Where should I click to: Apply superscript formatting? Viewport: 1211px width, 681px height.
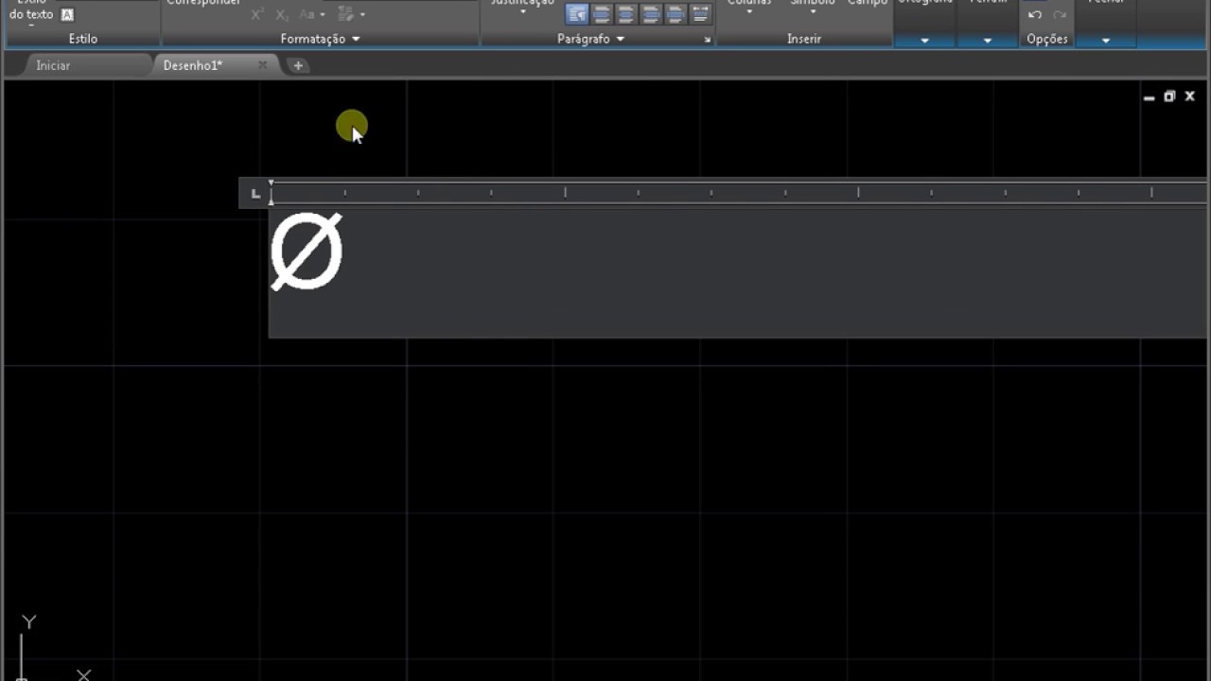coord(257,14)
